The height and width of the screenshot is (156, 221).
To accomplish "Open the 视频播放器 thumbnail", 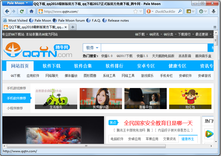I will point(101,99).
